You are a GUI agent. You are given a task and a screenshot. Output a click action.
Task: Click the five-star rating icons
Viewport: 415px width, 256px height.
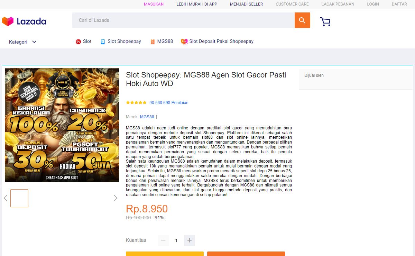(x=136, y=103)
